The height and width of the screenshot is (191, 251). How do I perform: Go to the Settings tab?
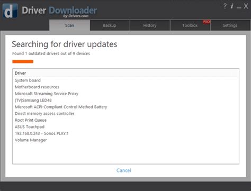point(230,25)
